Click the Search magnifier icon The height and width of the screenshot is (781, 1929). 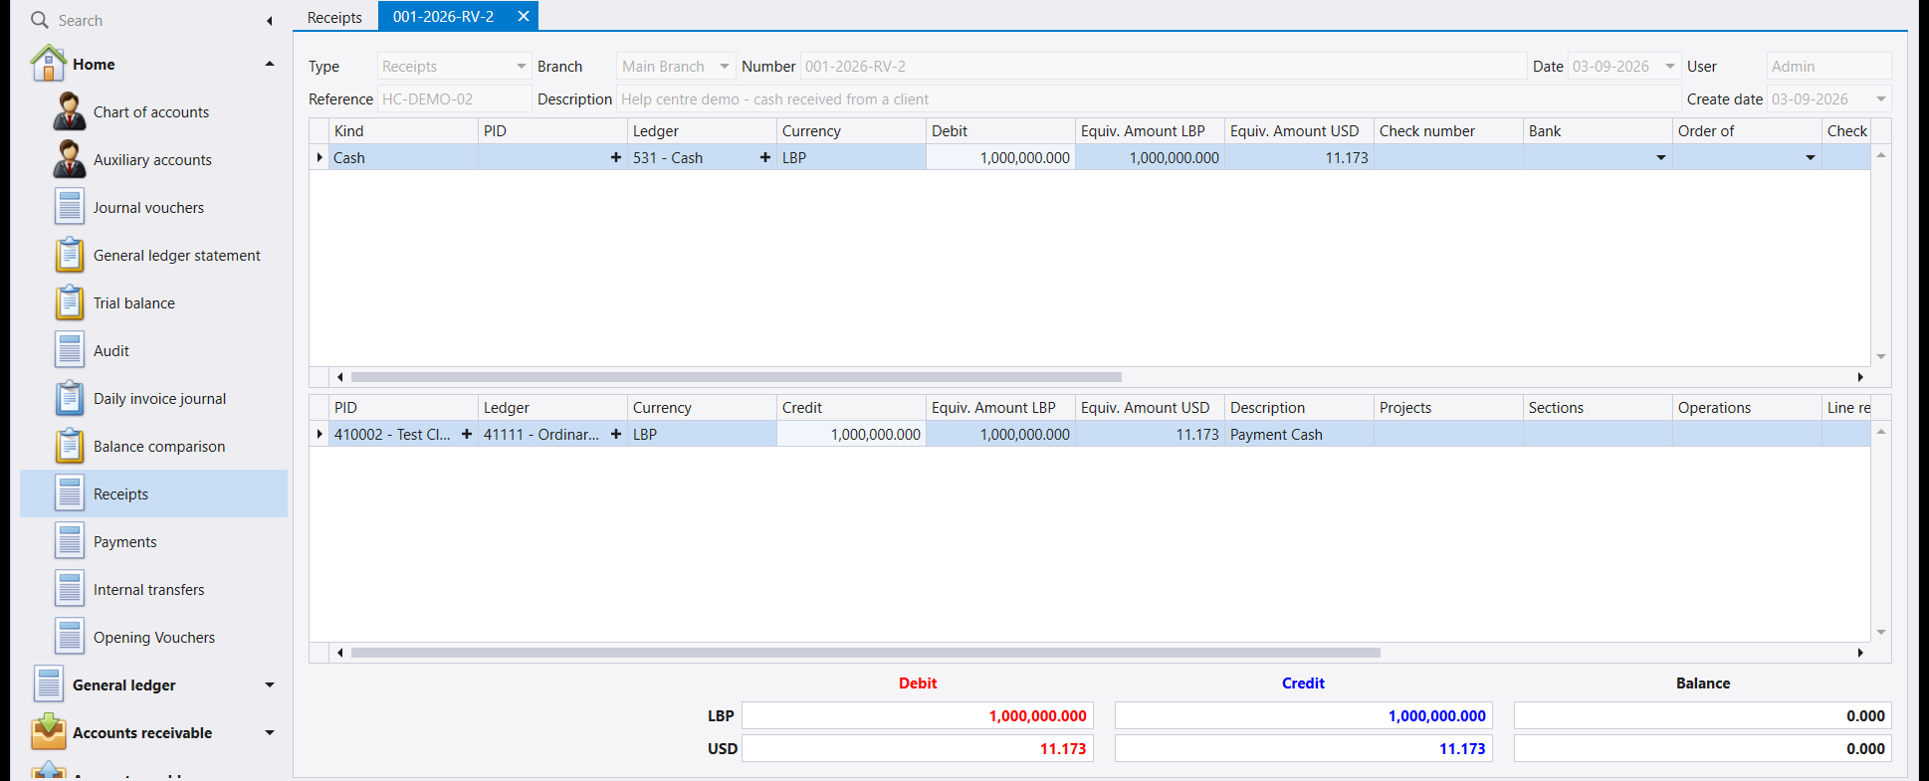(39, 20)
